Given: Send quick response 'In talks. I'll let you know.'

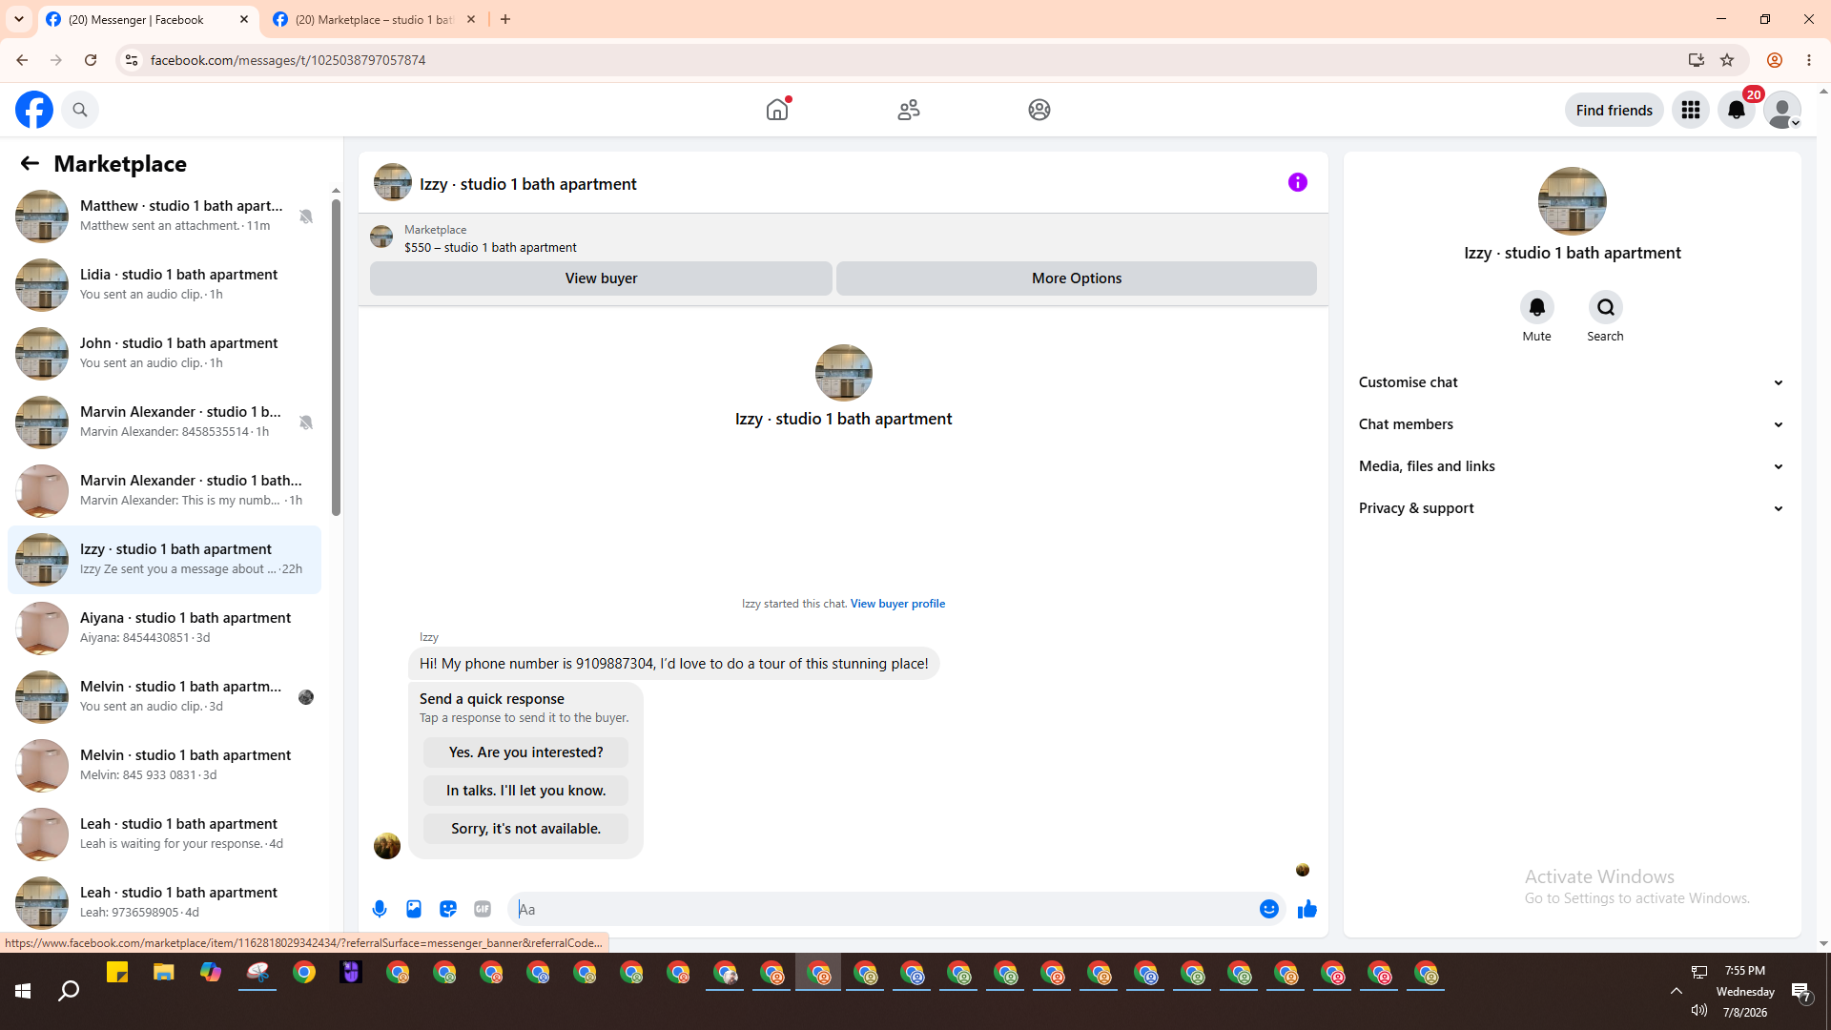Looking at the screenshot, I should pyautogui.click(x=525, y=791).
